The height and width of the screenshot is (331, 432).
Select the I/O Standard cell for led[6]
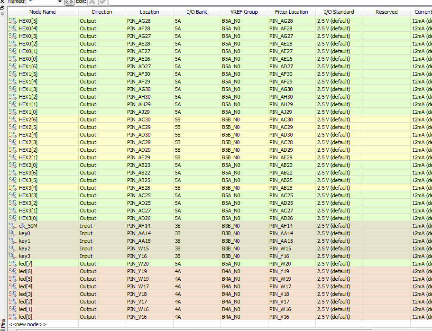tap(339, 271)
